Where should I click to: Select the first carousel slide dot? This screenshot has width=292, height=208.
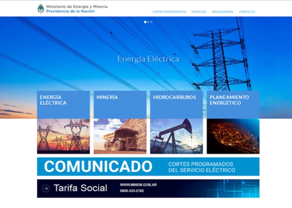145,22
